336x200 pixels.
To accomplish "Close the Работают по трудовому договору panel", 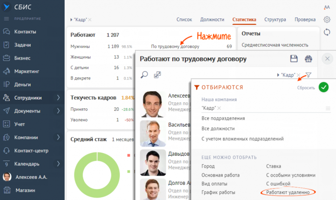I will pos(327,58).
